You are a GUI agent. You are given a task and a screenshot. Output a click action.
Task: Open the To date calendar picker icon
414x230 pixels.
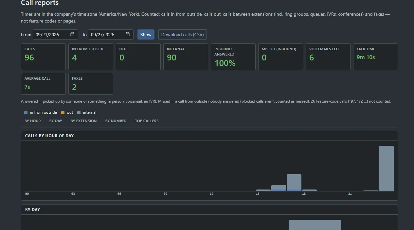point(128,34)
